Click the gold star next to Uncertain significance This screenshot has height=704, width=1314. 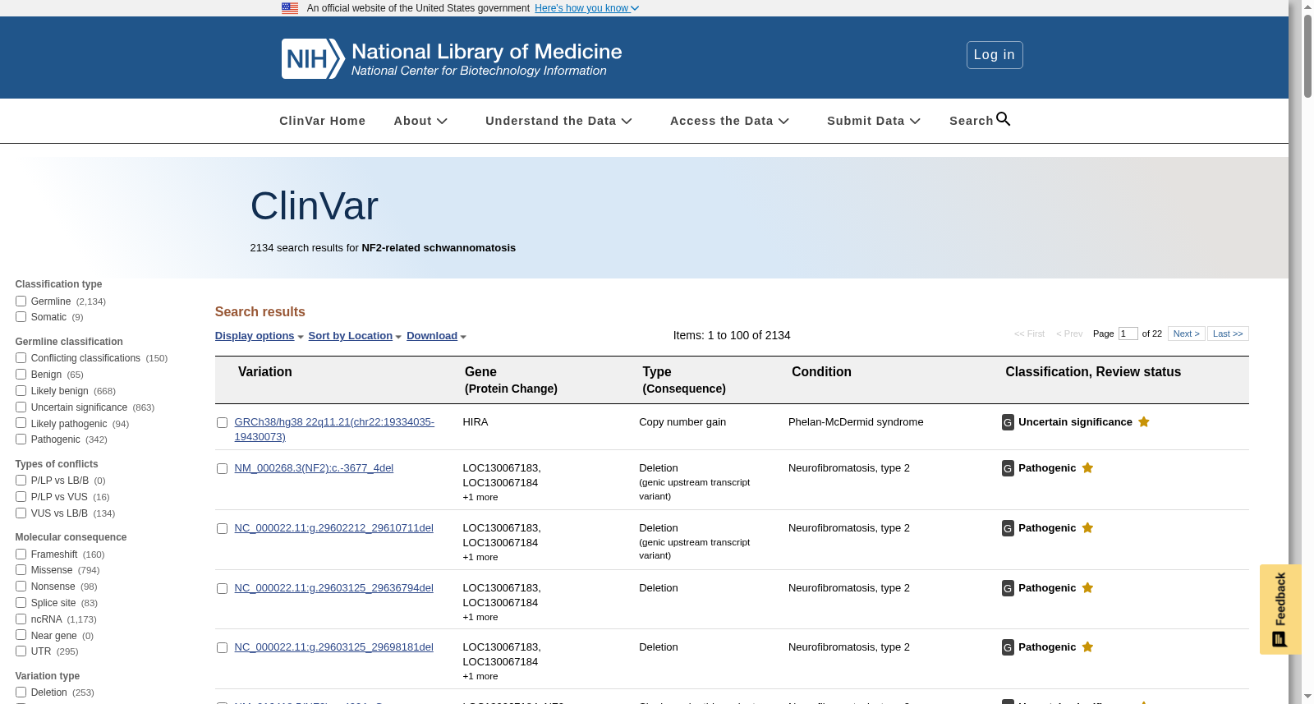pos(1144,422)
